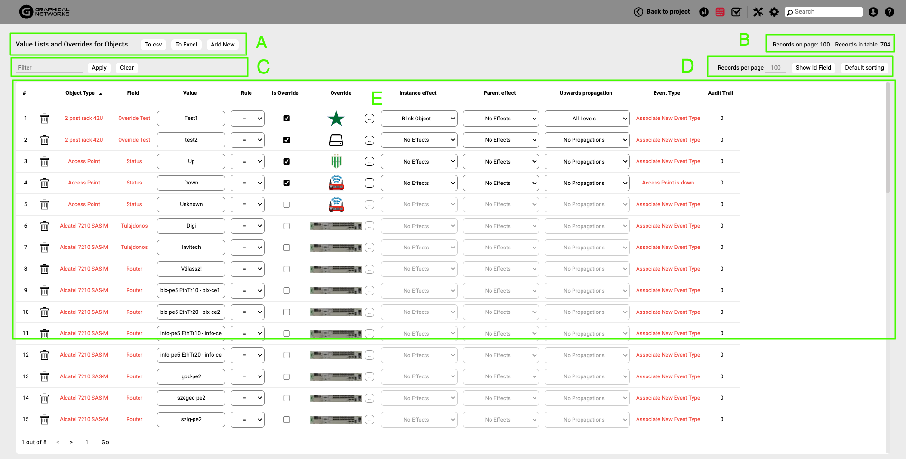Click the Filter input field
Screen dimensions: 906x459
pyautogui.click(x=49, y=68)
